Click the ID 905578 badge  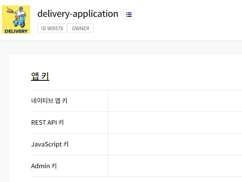(52, 28)
